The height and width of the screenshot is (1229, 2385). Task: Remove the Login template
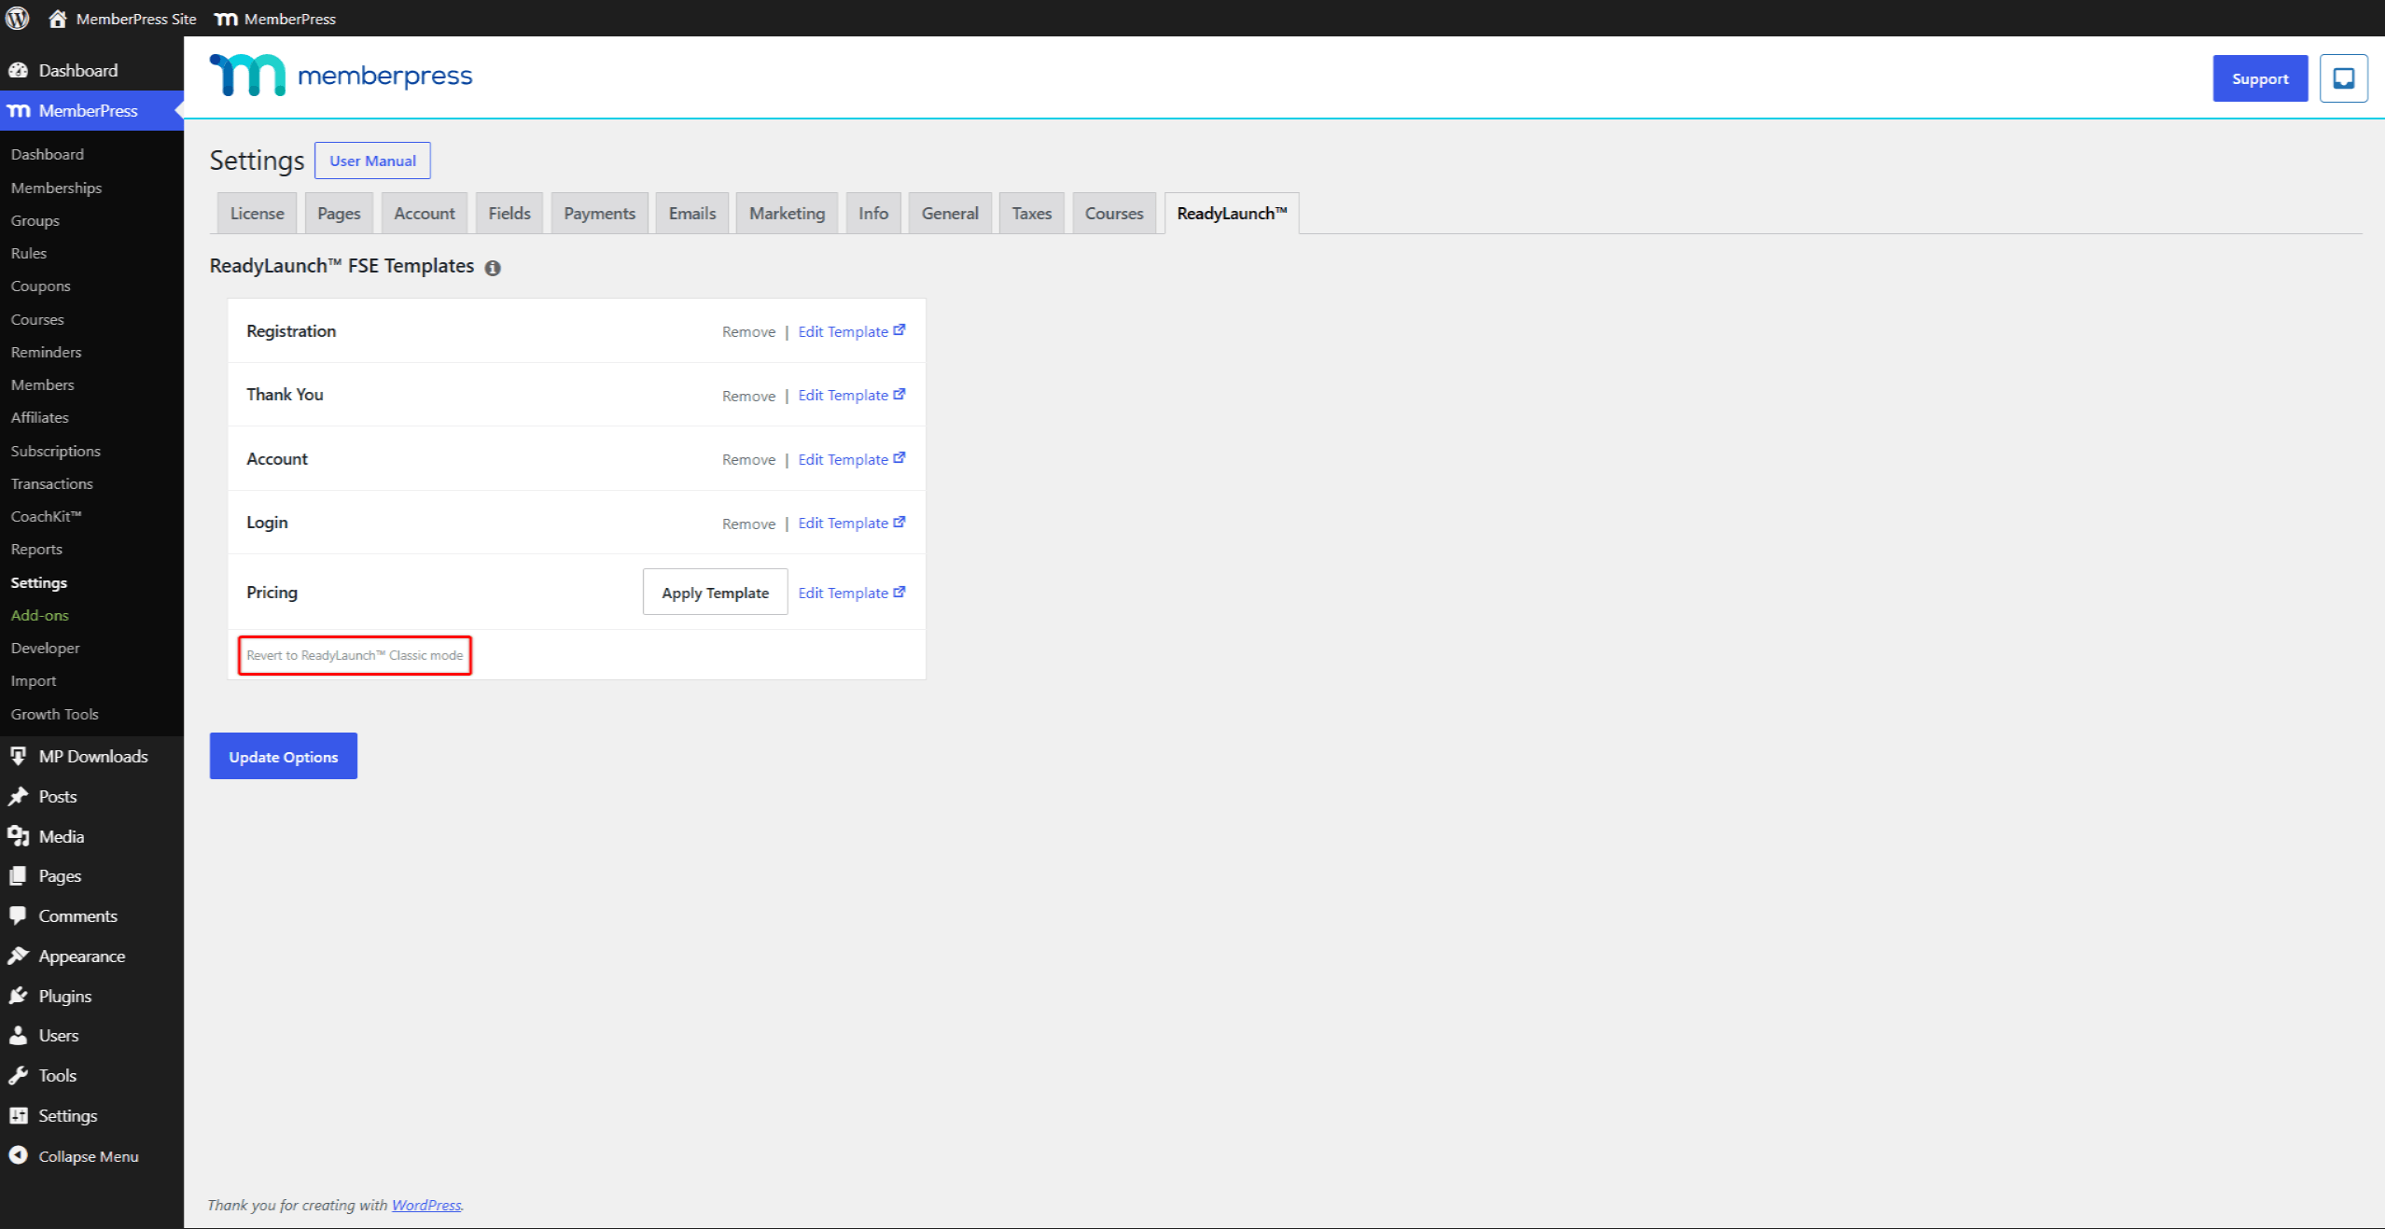coord(748,524)
